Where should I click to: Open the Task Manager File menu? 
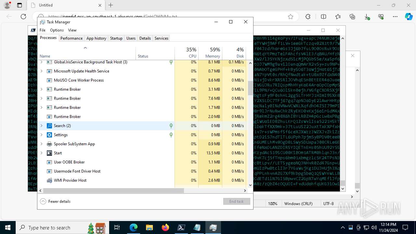(43, 30)
